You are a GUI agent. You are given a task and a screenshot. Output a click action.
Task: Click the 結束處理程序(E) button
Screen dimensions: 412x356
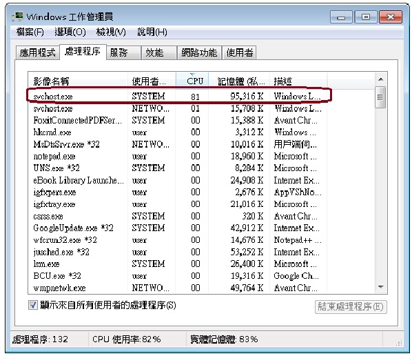pyautogui.click(x=351, y=307)
